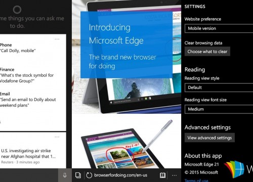Select the Vodafone Group stock symbol suggestion
This screenshot has height=182, width=253.
pos(27,78)
